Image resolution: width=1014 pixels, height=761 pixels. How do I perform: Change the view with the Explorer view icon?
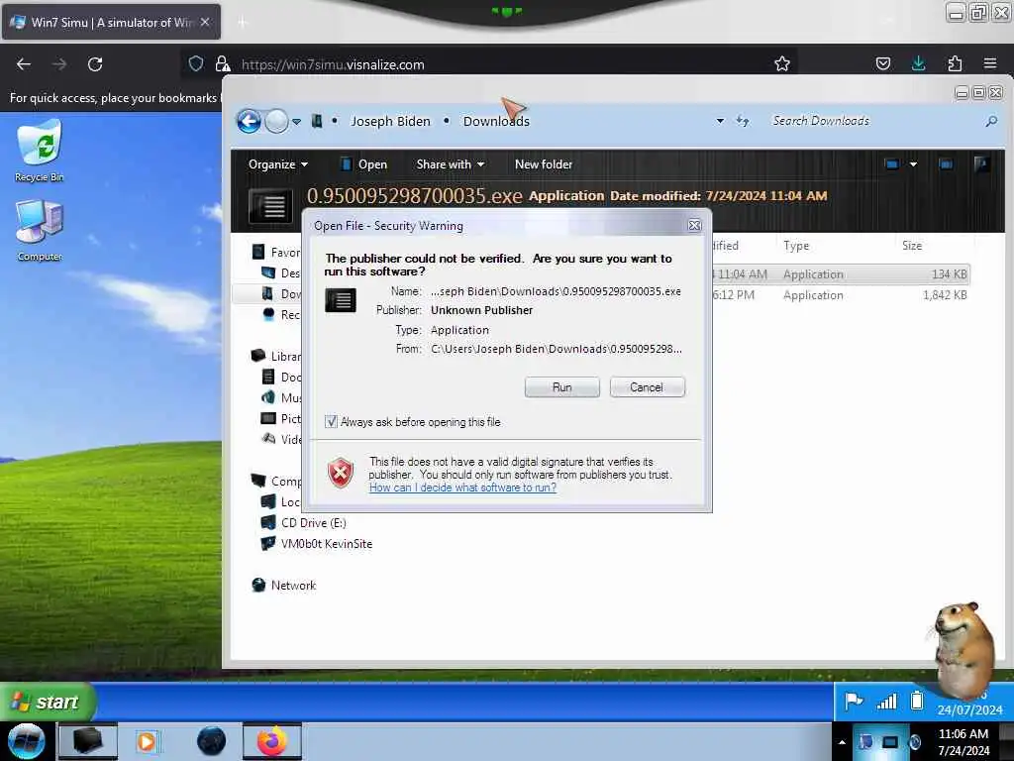892,164
